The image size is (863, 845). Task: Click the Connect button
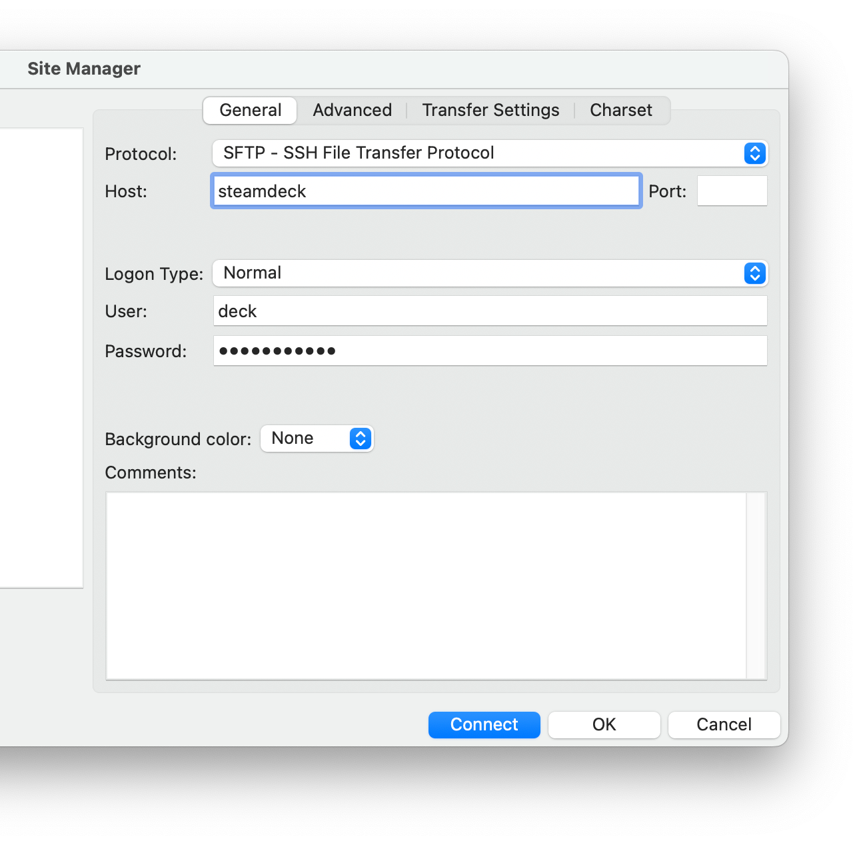(484, 724)
